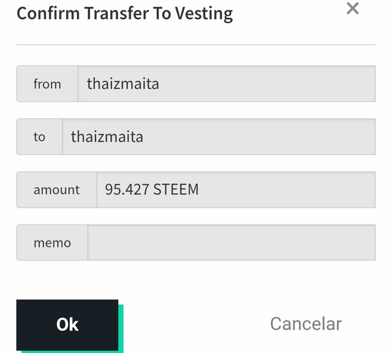Screen dimensions: 392x353
Task: Select the STEEM amount text box
Action: [x=235, y=189]
